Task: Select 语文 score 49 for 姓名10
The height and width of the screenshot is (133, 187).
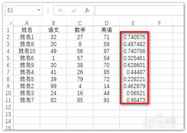Action: coord(53,51)
